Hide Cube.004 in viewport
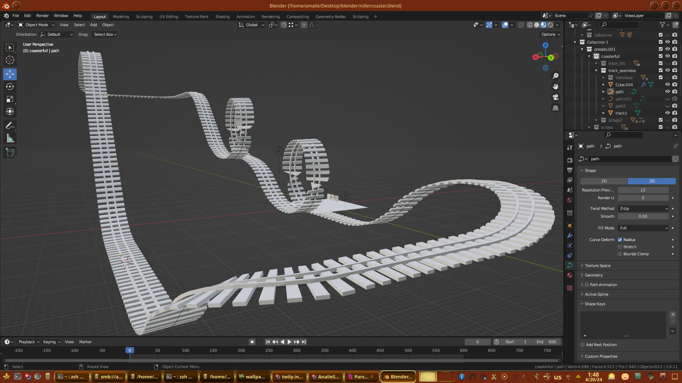The height and width of the screenshot is (383, 682). tap(667, 85)
